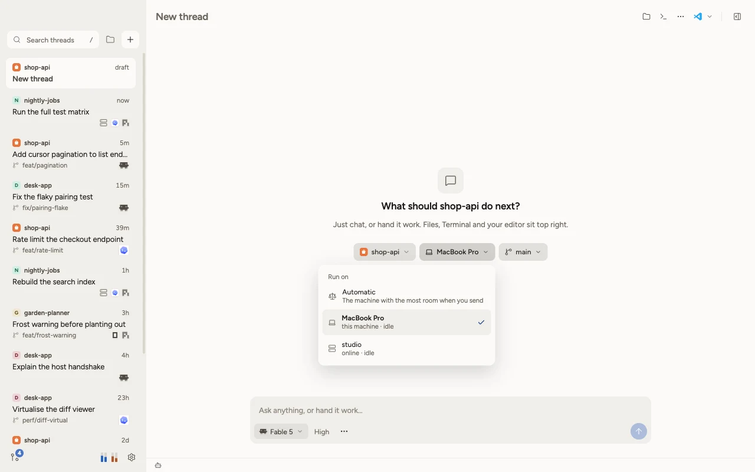The width and height of the screenshot is (755, 472).
Task: Click square icon on Frost warning thread
Action: (x=115, y=335)
